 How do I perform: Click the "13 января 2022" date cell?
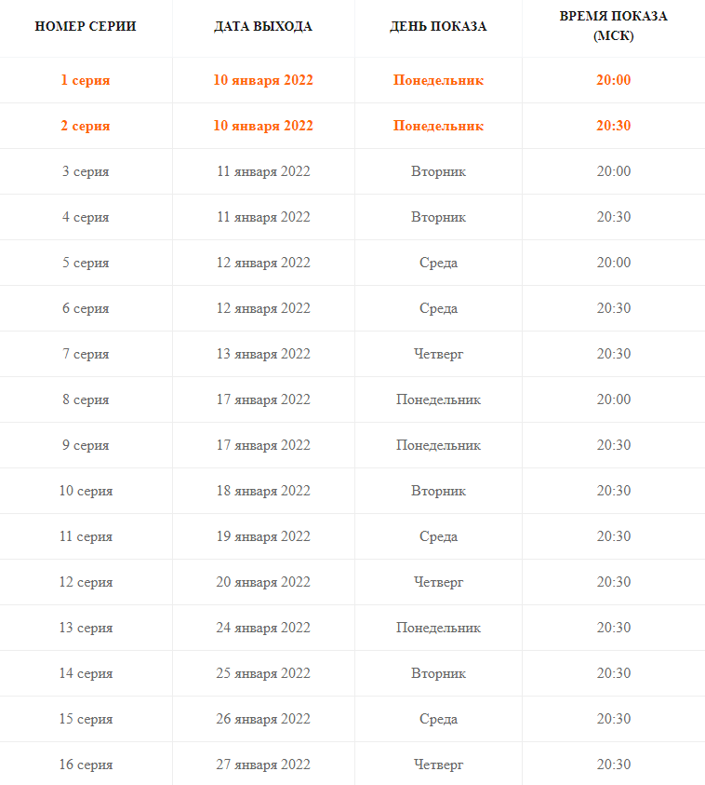tap(263, 354)
